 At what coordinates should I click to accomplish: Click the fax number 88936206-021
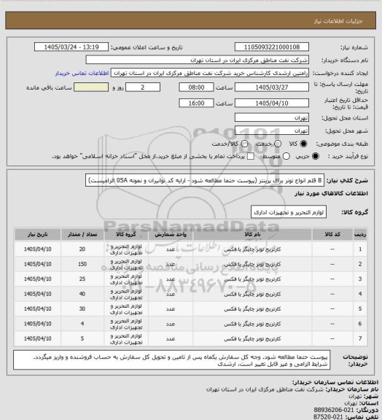click(334, 410)
